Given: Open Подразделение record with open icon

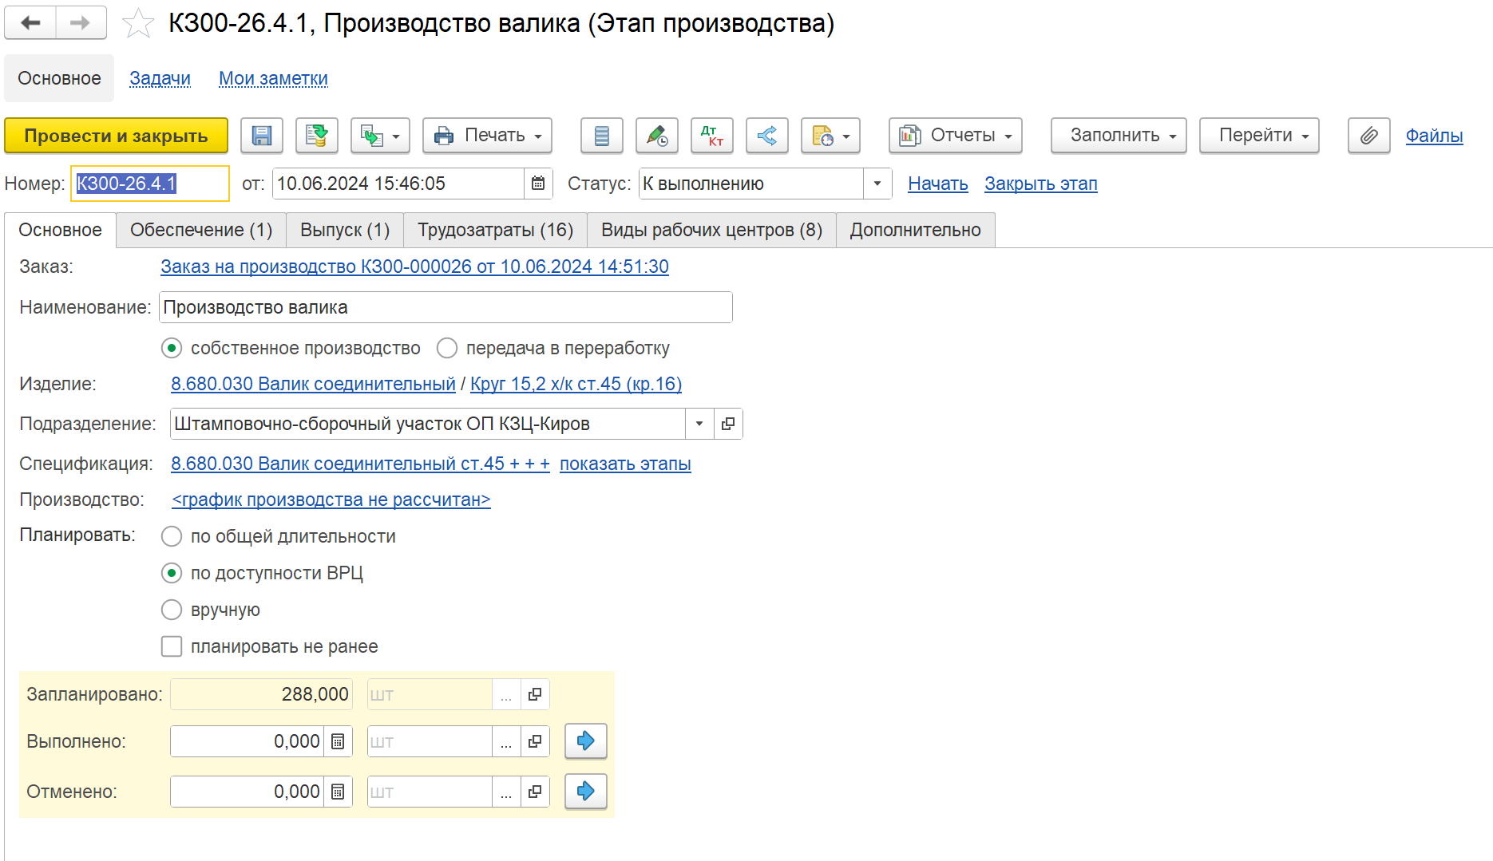Looking at the screenshot, I should click(728, 424).
